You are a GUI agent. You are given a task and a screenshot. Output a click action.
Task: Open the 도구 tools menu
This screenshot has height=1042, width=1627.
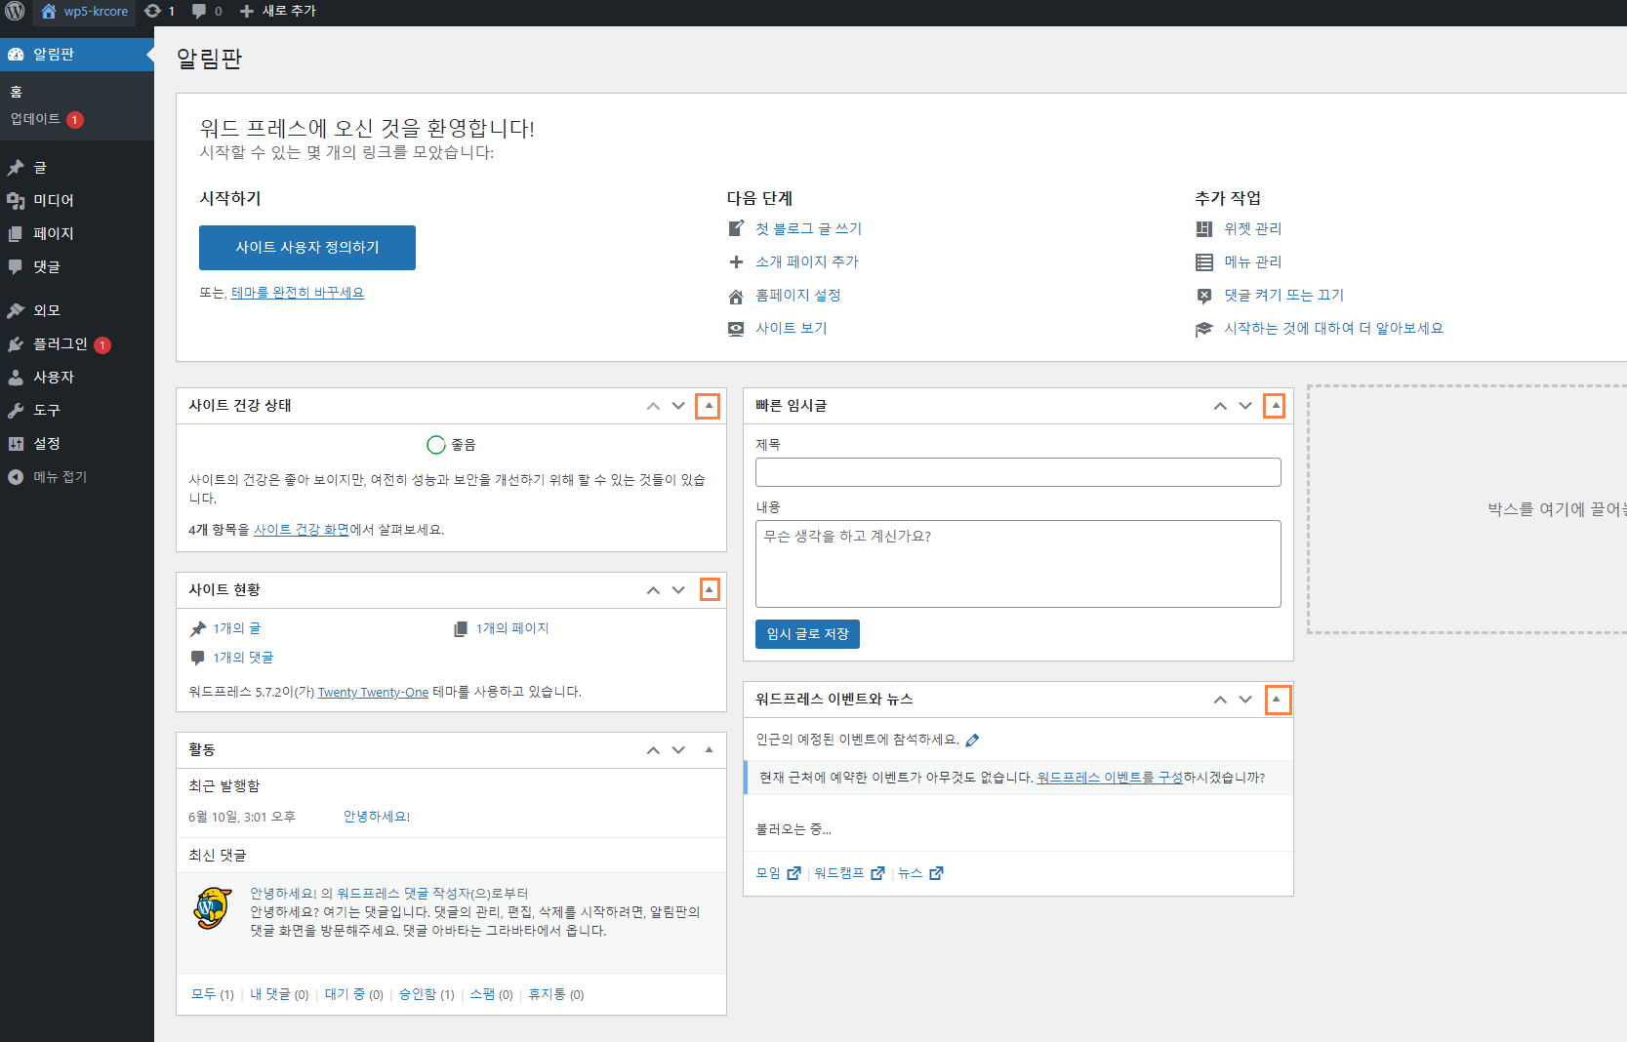coord(77,410)
